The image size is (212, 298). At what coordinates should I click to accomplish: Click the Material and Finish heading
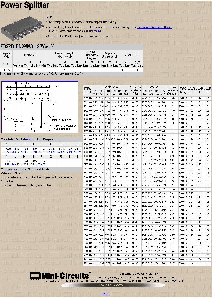[11, 173]
